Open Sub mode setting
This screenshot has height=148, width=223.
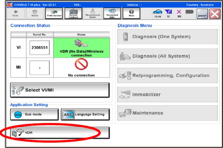pyautogui.click(x=34, y=114)
